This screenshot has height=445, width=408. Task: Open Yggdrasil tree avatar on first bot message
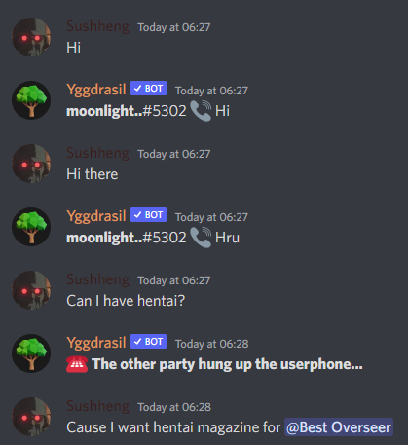[31, 100]
